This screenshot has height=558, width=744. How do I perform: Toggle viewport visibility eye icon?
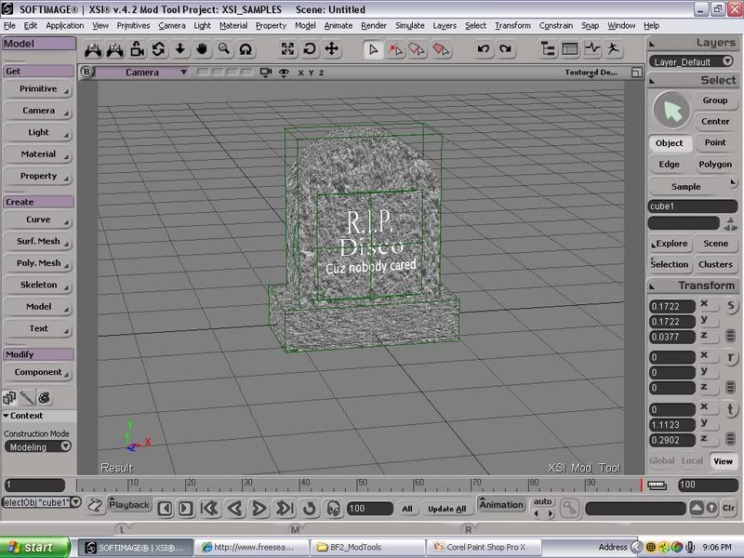point(284,73)
